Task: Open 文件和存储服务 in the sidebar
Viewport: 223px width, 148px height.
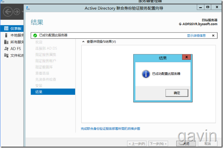Action: click(x=12, y=55)
